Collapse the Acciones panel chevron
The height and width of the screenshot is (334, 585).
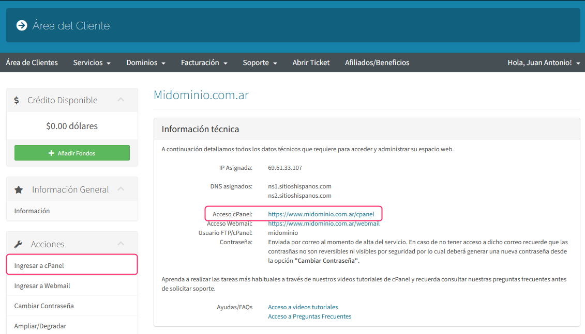[x=121, y=244]
